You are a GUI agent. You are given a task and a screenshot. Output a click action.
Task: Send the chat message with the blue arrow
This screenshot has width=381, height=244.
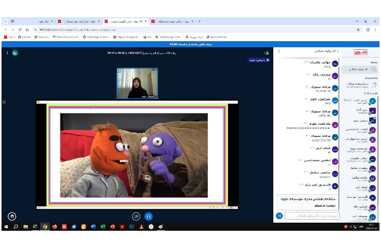pos(279,216)
